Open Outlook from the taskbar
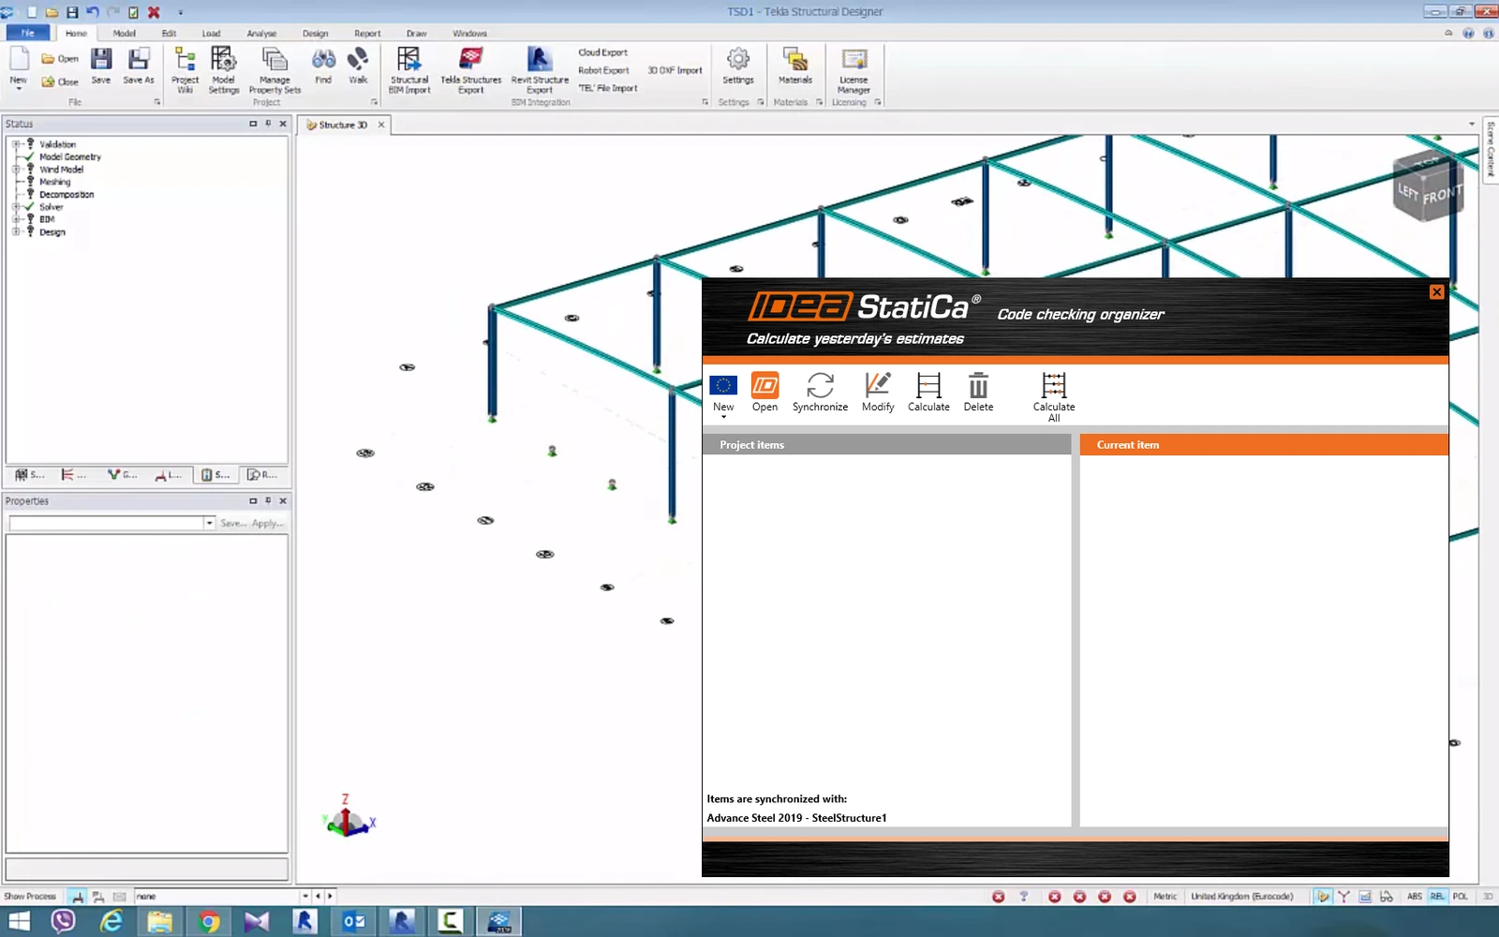Screen dimensions: 1499x937 353,921
